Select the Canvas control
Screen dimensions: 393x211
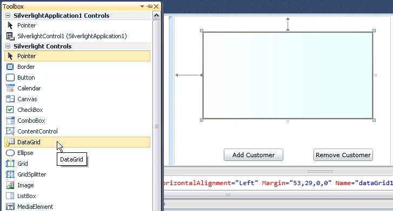(x=77, y=99)
